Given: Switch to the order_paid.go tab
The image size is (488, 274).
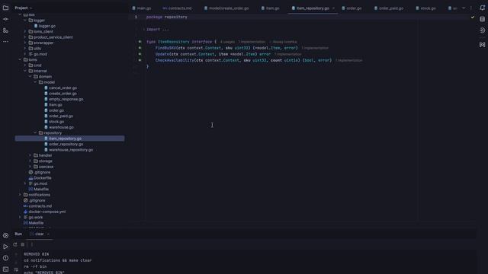Looking at the screenshot, I should point(389,8).
